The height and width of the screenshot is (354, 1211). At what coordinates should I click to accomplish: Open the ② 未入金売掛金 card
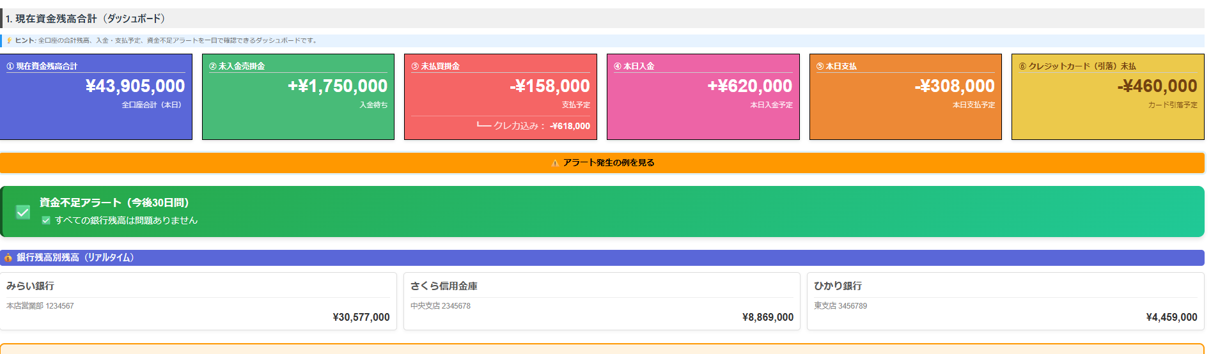pos(298,96)
